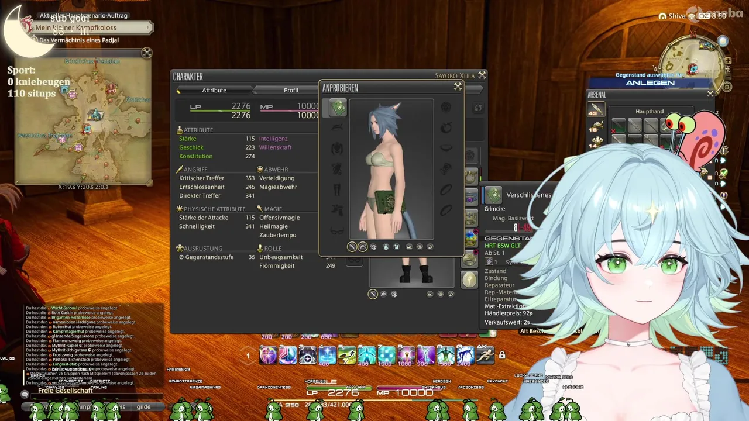This screenshot has width=749, height=421.
Task: Click the head gear slot in Anprobieren
Action: [338, 127]
